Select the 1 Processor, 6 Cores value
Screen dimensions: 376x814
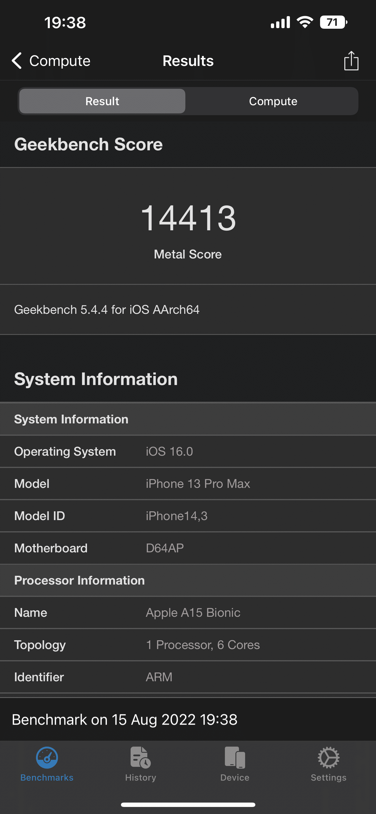(x=203, y=645)
